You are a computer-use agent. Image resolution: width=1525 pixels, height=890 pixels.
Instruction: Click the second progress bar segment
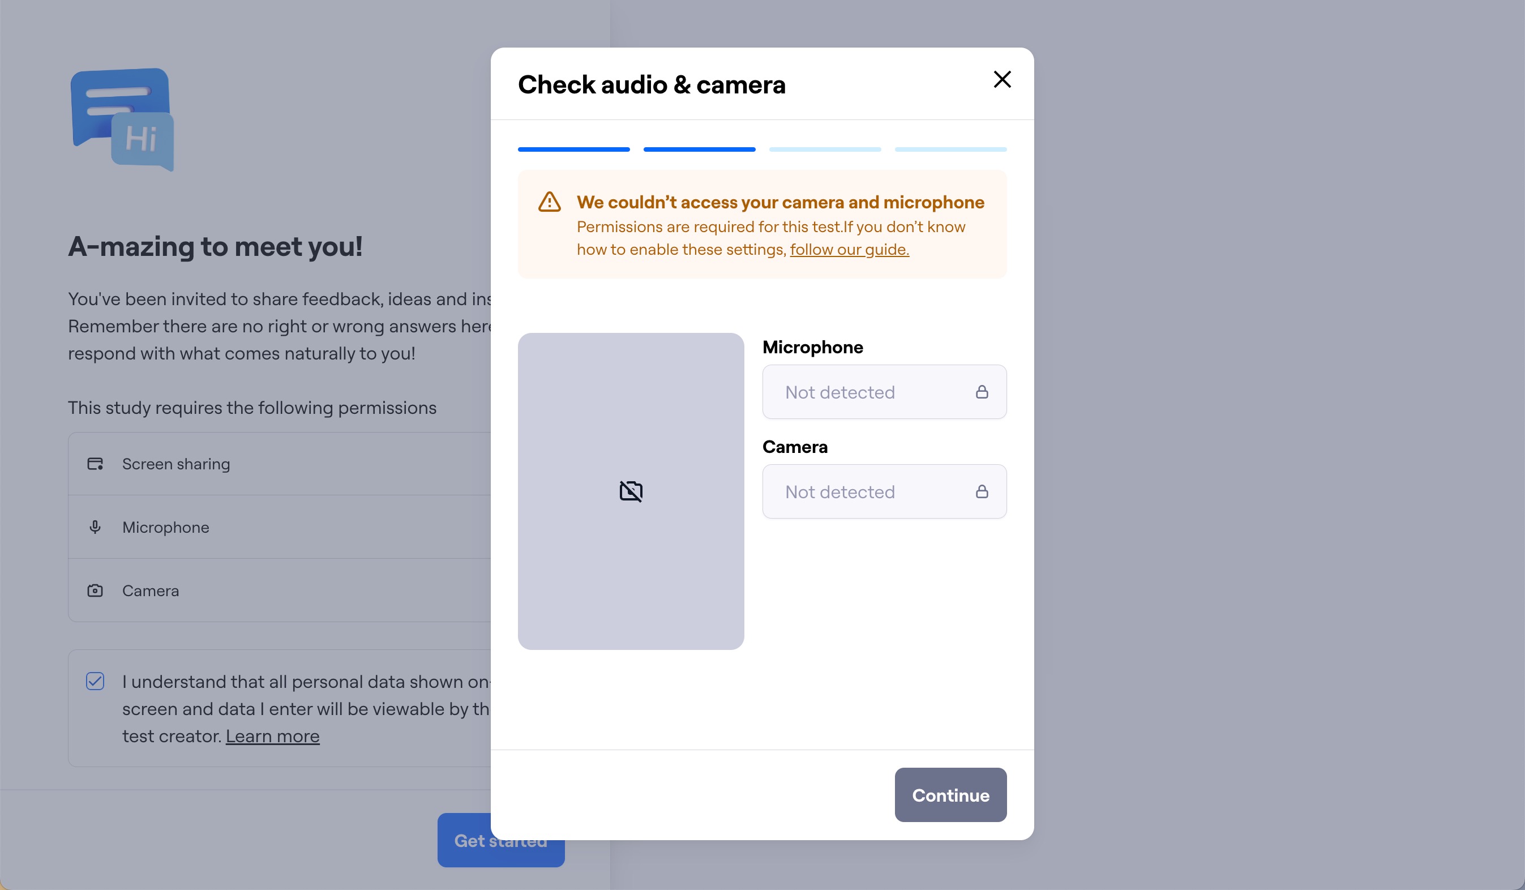(x=699, y=149)
